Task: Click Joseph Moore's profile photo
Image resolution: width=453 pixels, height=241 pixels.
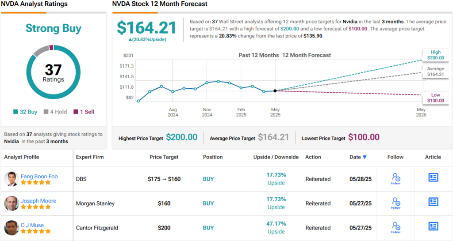Action: click(11, 203)
